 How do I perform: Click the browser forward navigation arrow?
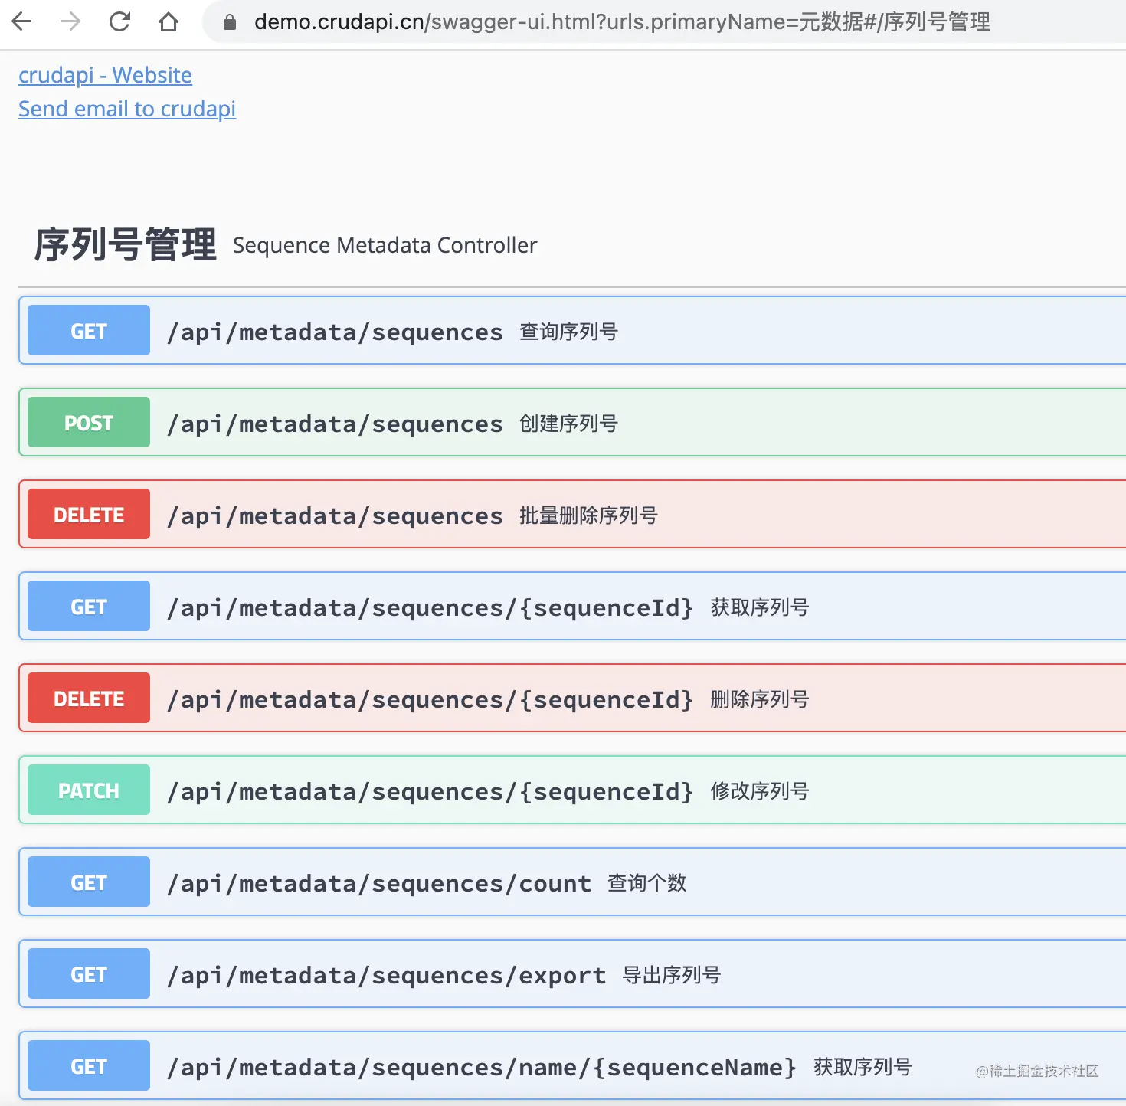pos(70,21)
